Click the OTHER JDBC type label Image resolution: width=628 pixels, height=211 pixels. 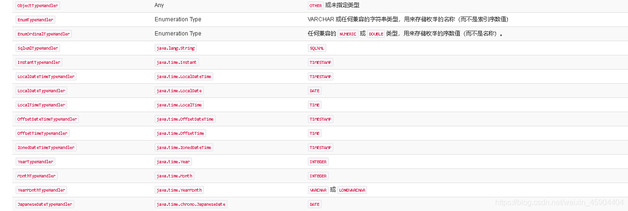(315, 6)
